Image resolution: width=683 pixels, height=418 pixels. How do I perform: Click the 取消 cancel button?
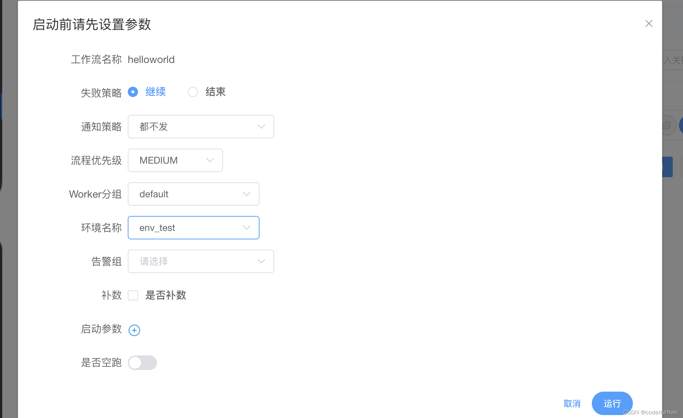click(x=572, y=404)
